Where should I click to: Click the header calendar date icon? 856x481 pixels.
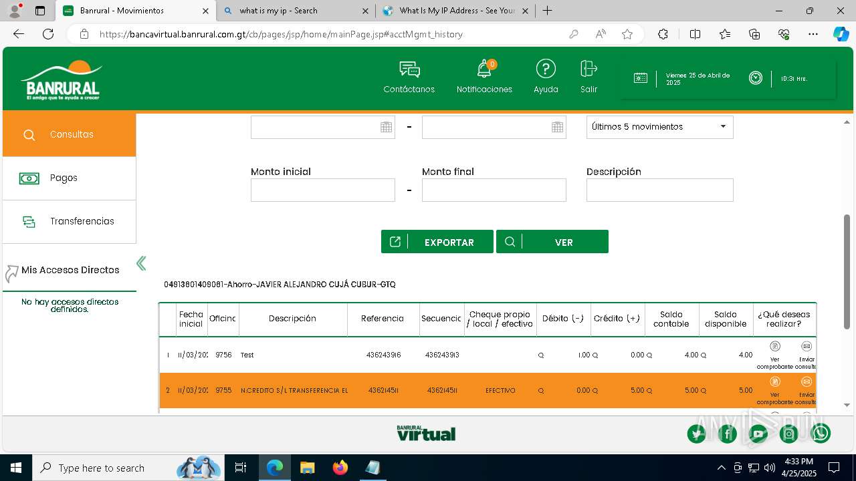[x=641, y=78]
